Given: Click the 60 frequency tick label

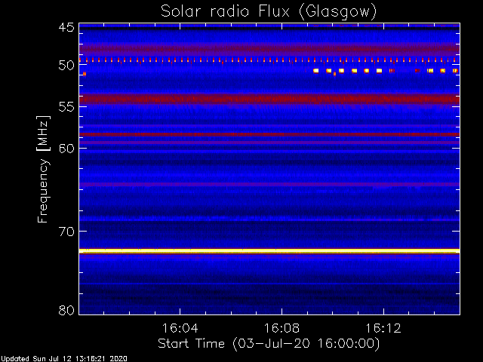Looking at the screenshot, I should coord(66,149).
